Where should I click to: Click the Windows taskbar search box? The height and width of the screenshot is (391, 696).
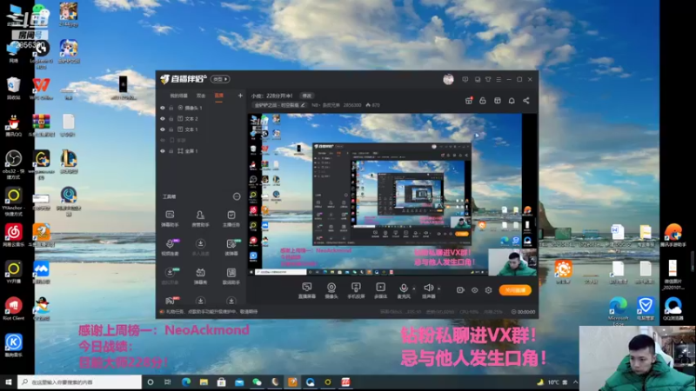[x=80, y=382]
